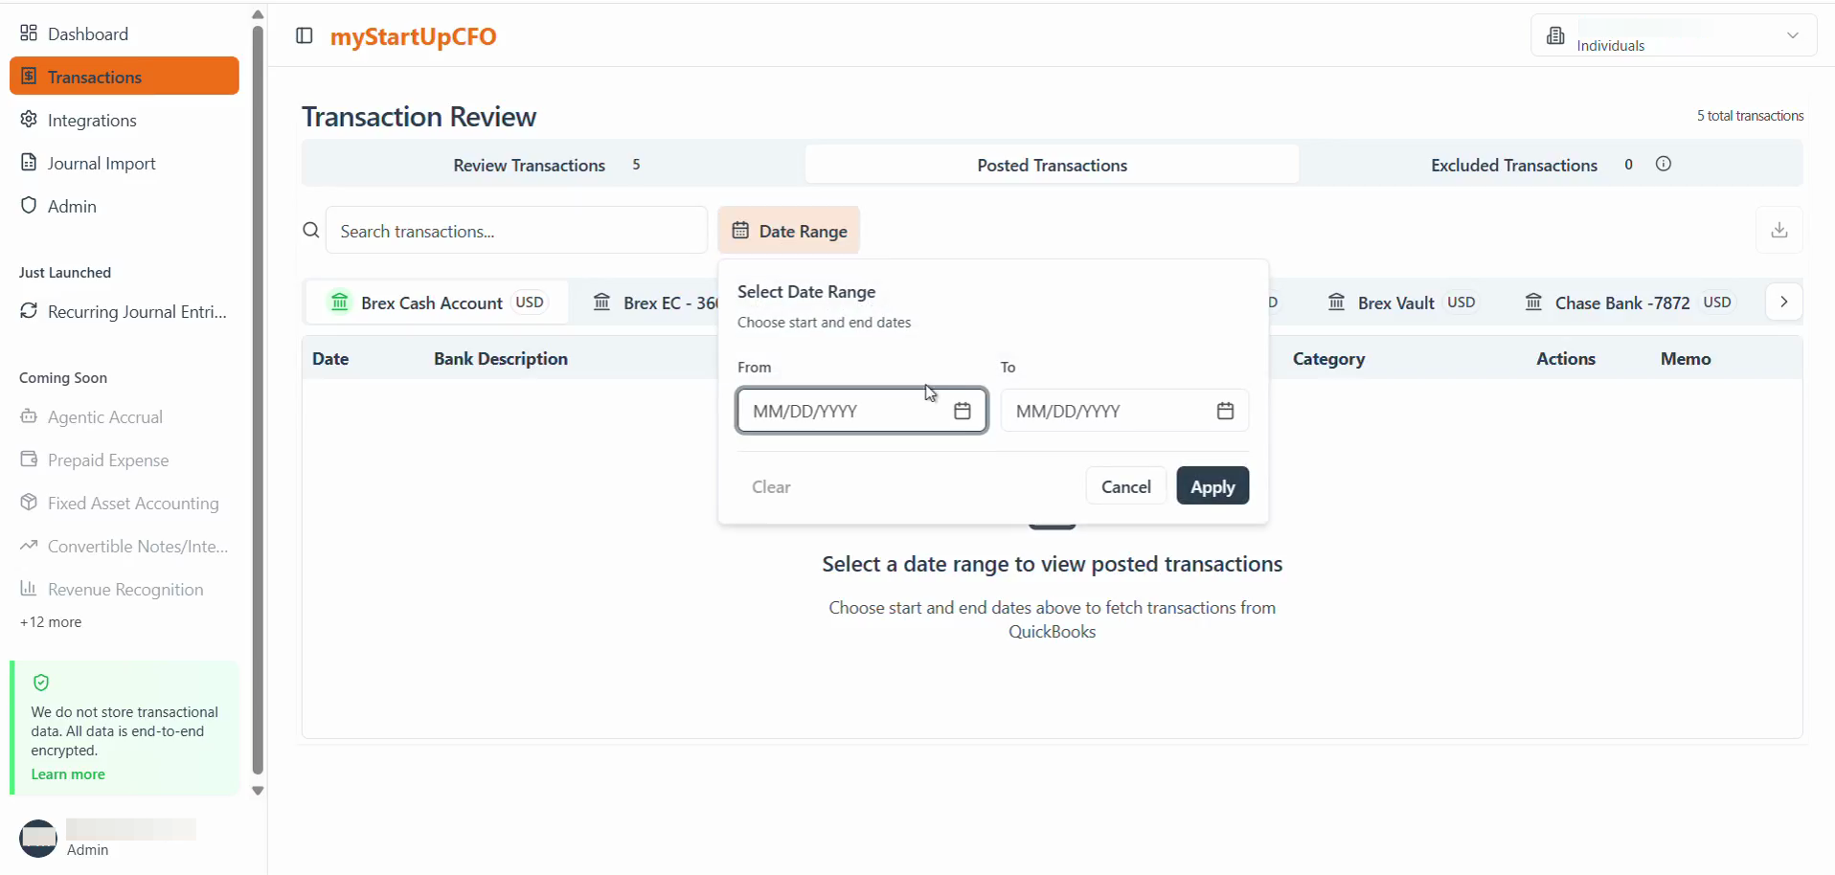Click the sidebar scroll down arrow
Screen dimensions: 1835x875
tap(258, 791)
